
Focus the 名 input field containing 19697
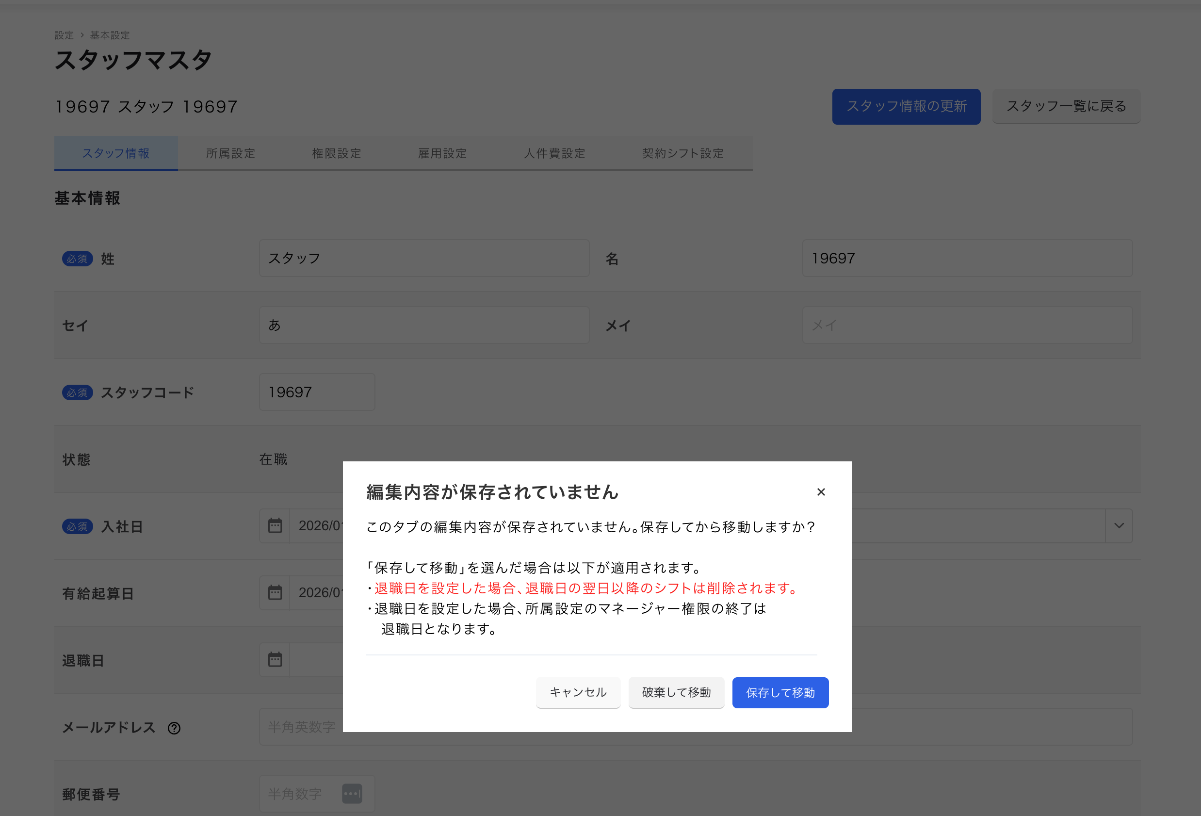coord(967,258)
